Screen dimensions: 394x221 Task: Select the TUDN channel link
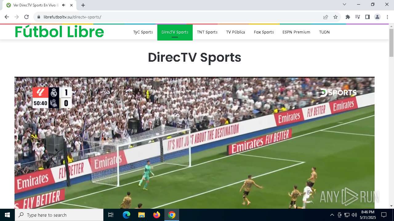(x=324, y=32)
